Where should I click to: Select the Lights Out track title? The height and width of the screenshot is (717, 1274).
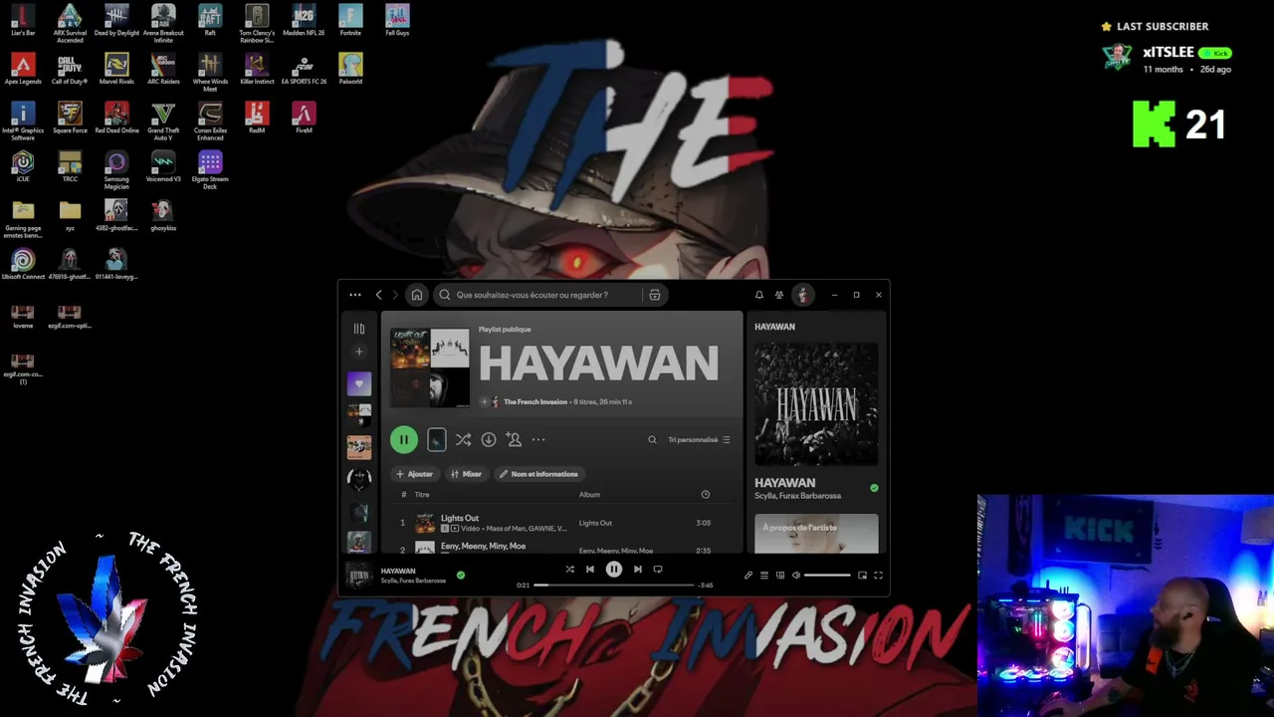click(460, 518)
